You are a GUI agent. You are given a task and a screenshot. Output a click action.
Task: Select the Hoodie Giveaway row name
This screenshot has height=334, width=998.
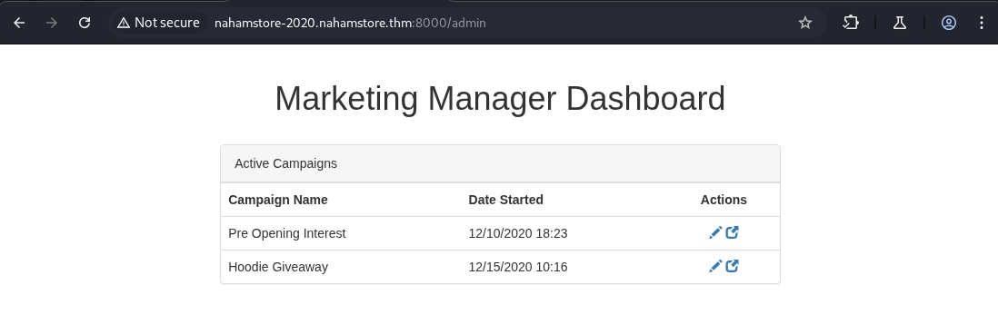(278, 268)
